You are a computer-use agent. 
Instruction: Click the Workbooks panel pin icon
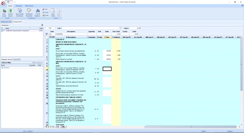tap(42, 25)
